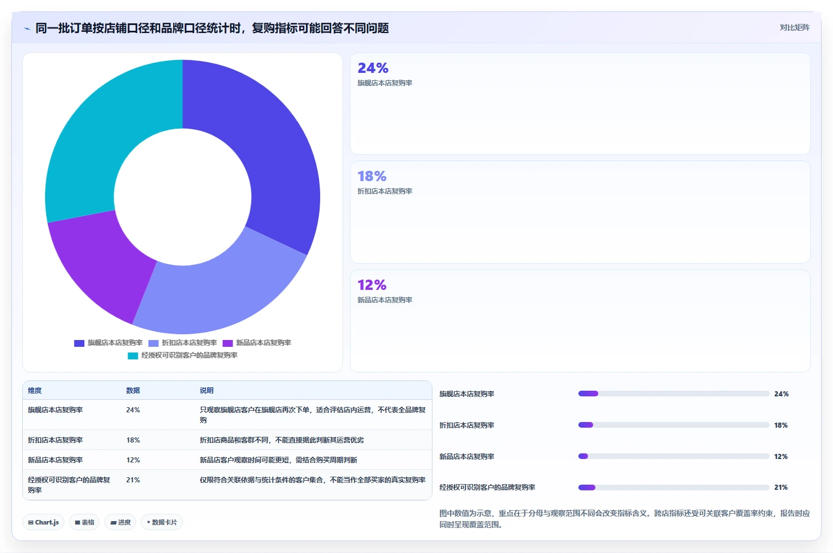Image resolution: width=833 pixels, height=553 pixels.
Task: Toggle 新品店本店复购率 legend color box
Action: point(227,343)
